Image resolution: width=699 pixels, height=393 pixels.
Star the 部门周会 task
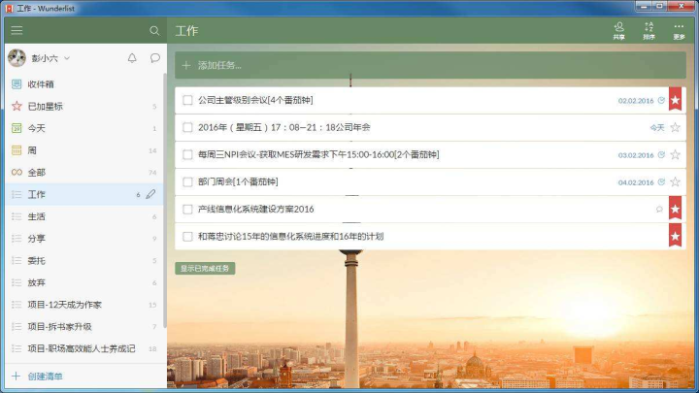[675, 181]
